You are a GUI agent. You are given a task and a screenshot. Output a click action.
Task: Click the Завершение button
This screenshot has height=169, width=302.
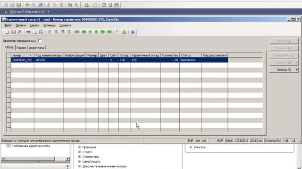coord(284,55)
